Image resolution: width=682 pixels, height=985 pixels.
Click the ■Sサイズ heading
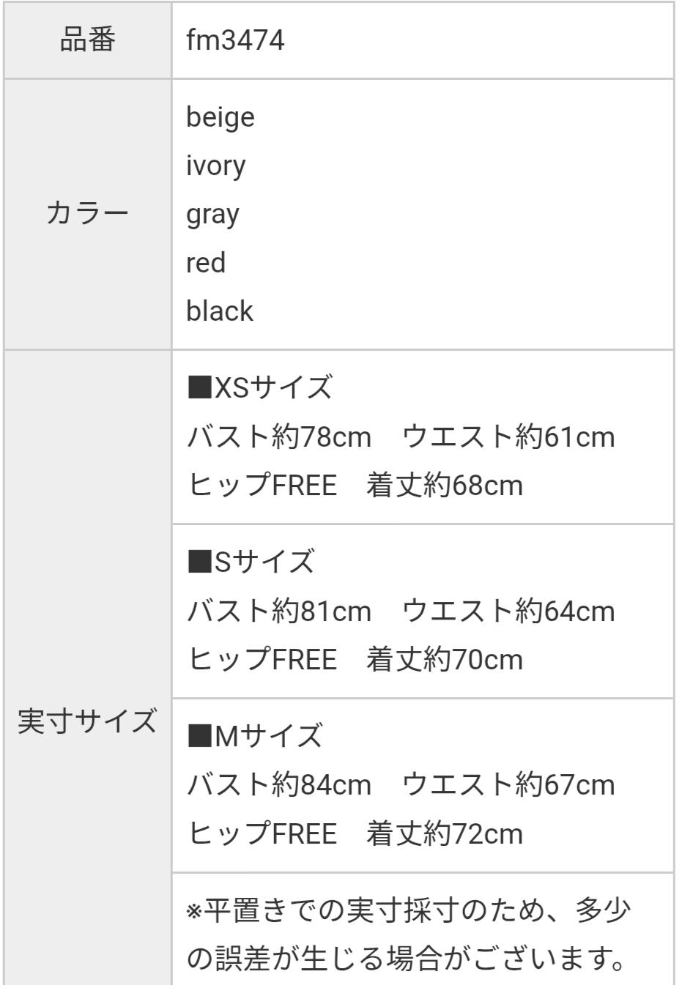click(251, 562)
